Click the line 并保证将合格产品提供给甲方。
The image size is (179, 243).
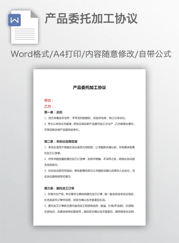pyautogui.click(x=62, y=130)
